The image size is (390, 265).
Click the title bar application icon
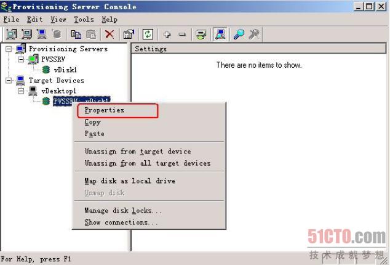6,7
